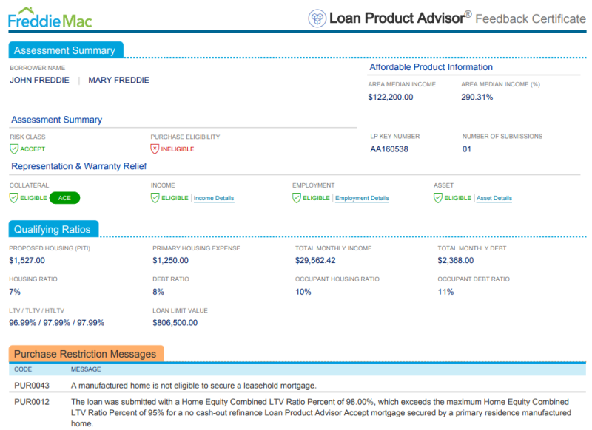
Task: Click the Ineligible purchase eligibility shield icon
Action: [155, 149]
